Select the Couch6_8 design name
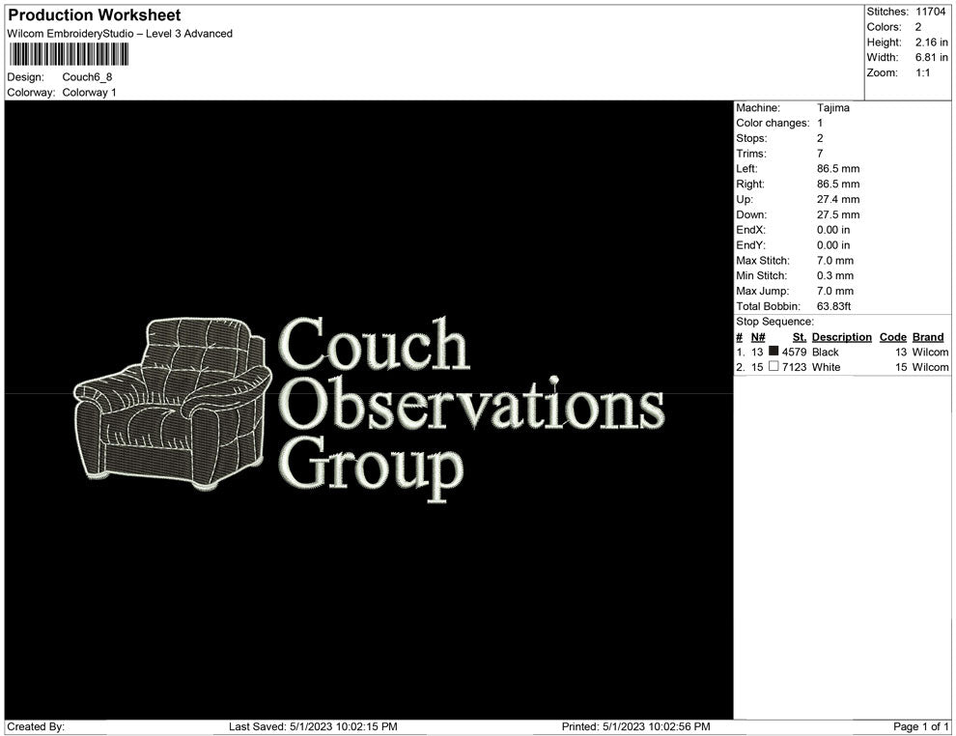The image size is (956, 736). pyautogui.click(x=87, y=77)
